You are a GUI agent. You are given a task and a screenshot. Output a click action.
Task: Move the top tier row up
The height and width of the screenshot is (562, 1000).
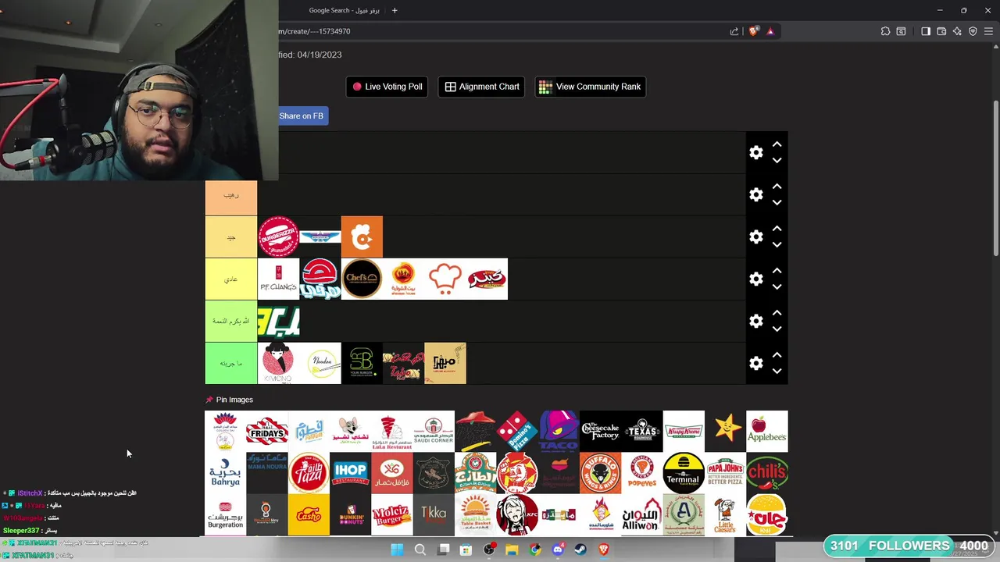click(x=777, y=144)
